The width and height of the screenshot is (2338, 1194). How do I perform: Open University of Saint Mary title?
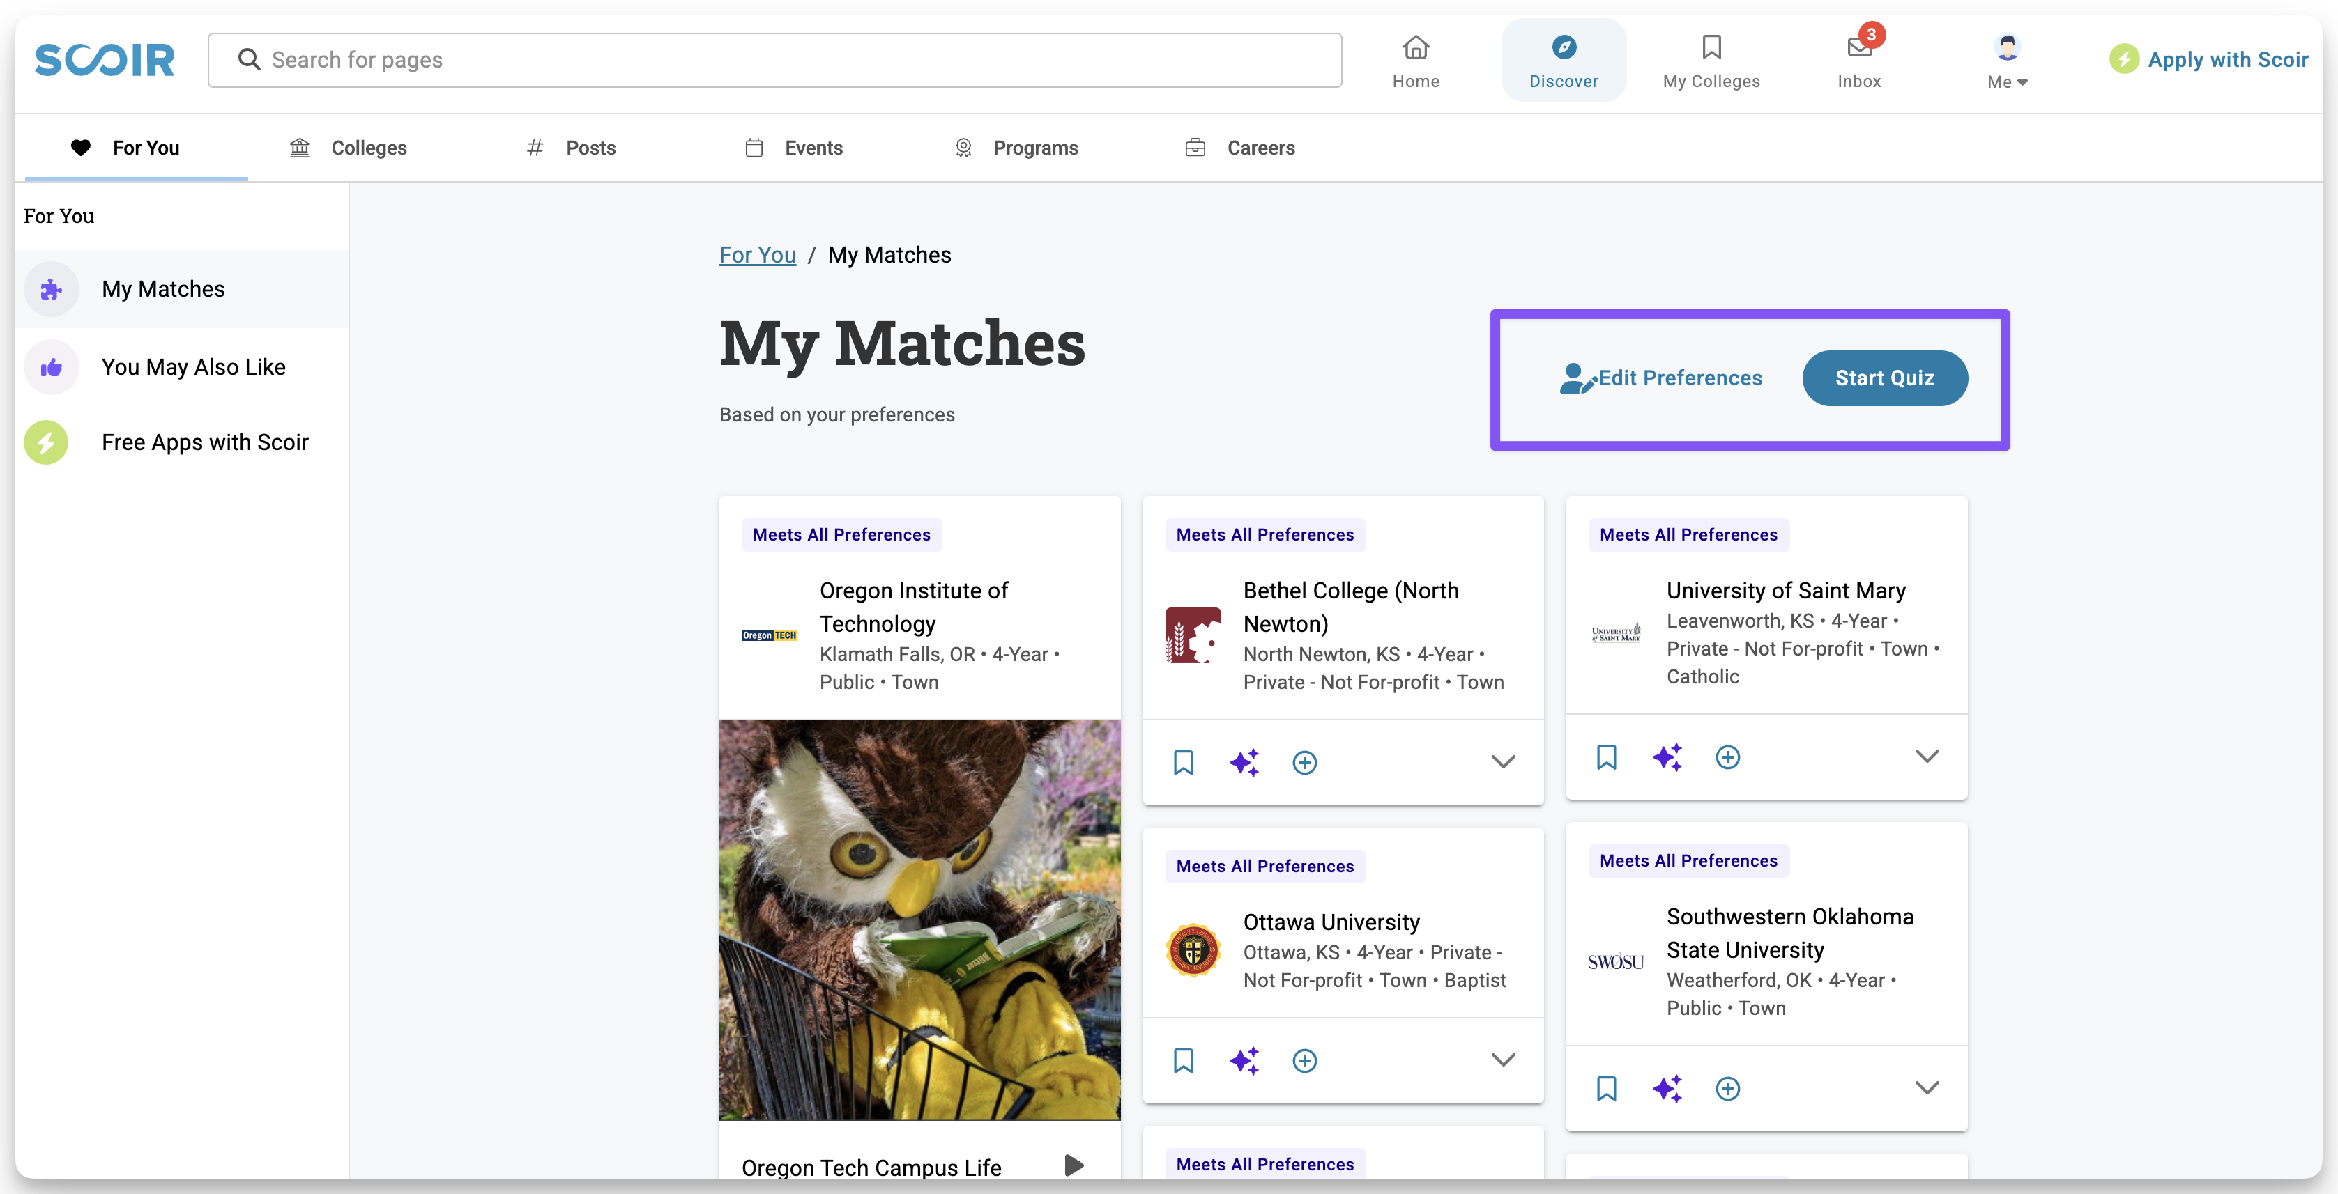1785,591
